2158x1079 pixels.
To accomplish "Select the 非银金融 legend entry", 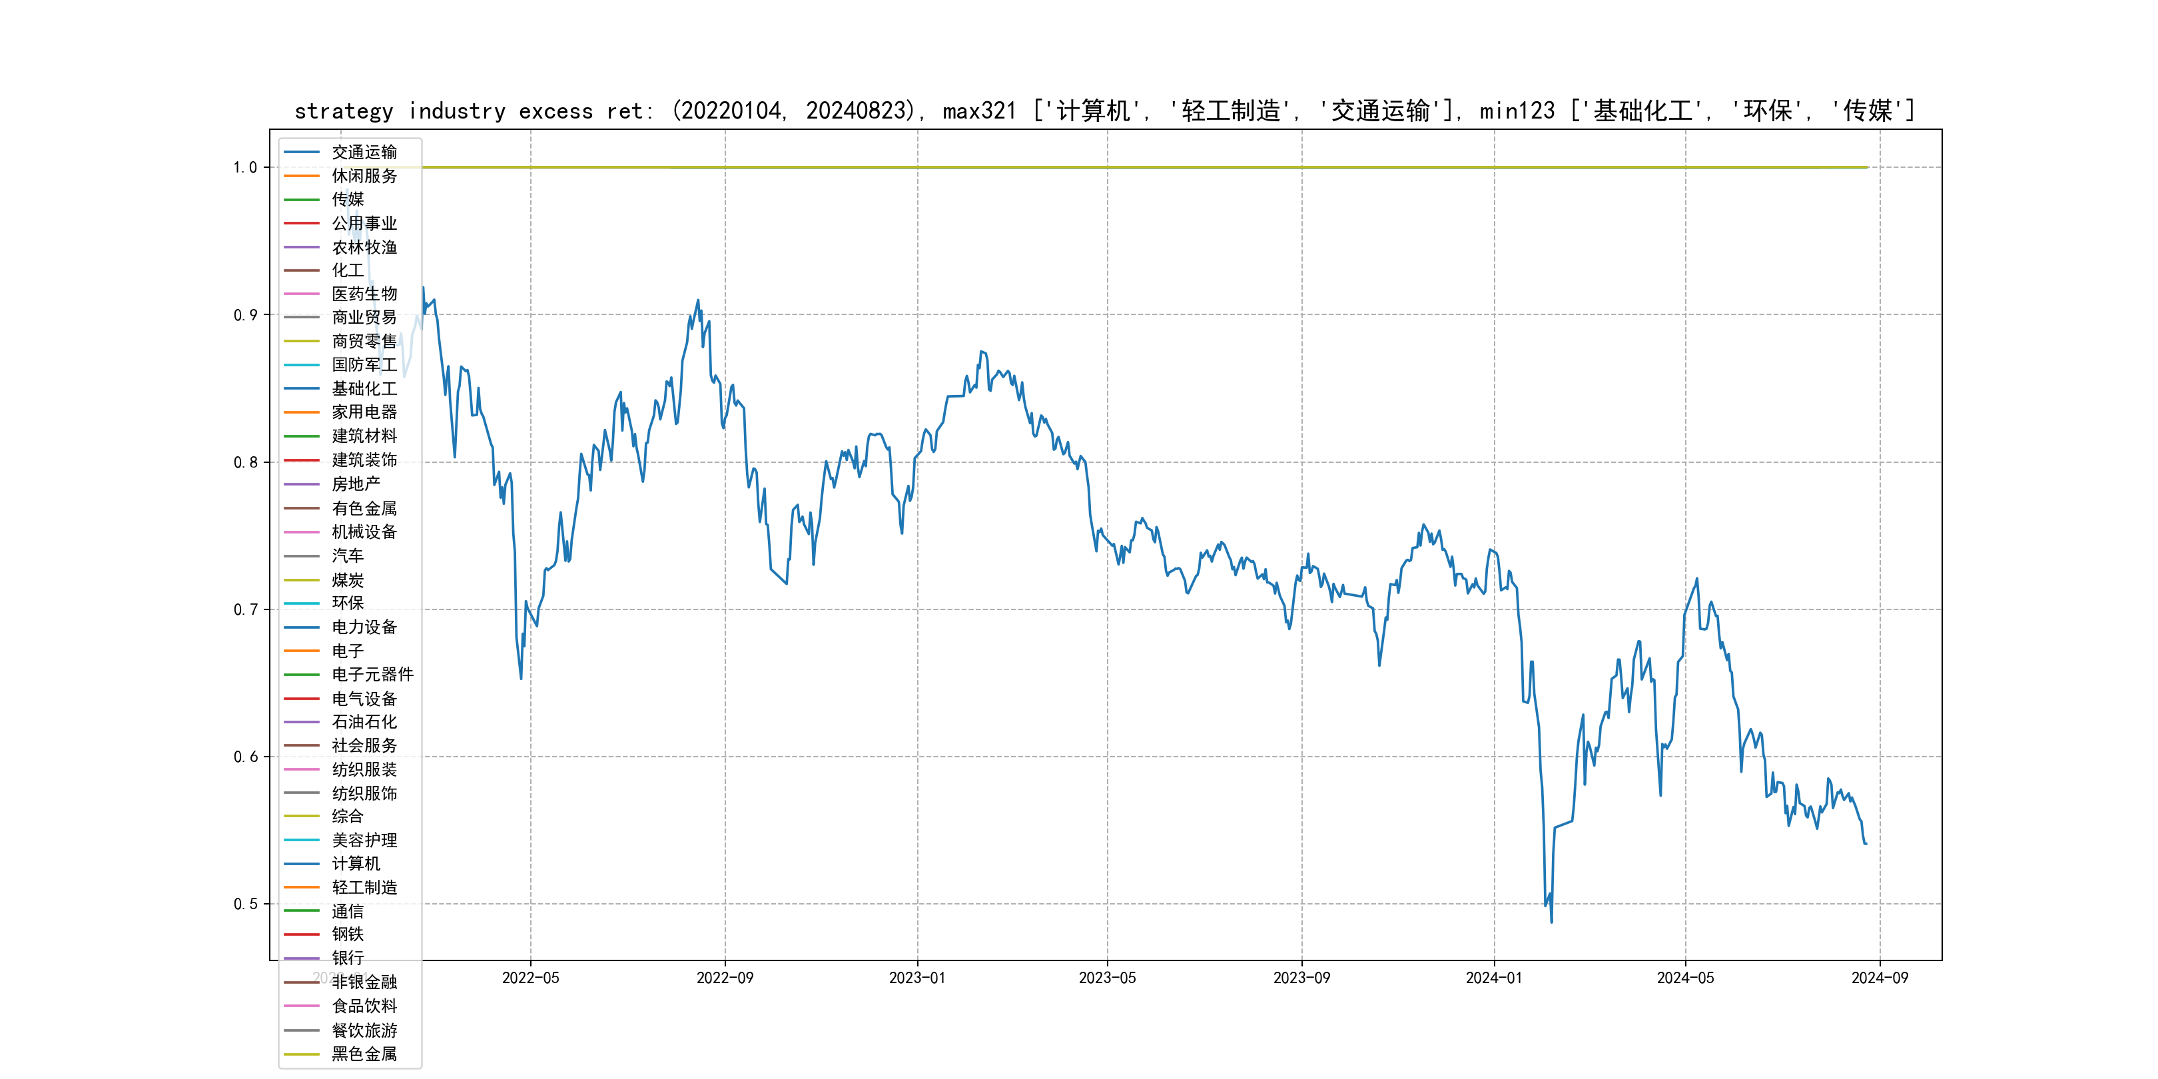I will 364,982.
